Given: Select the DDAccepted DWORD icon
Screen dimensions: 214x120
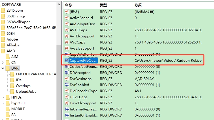Looking at the screenshot, I should point(67,72).
